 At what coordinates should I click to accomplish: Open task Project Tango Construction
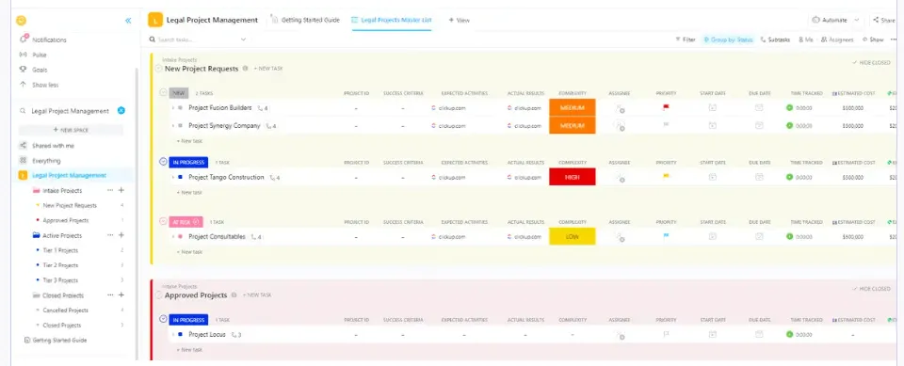pos(226,178)
